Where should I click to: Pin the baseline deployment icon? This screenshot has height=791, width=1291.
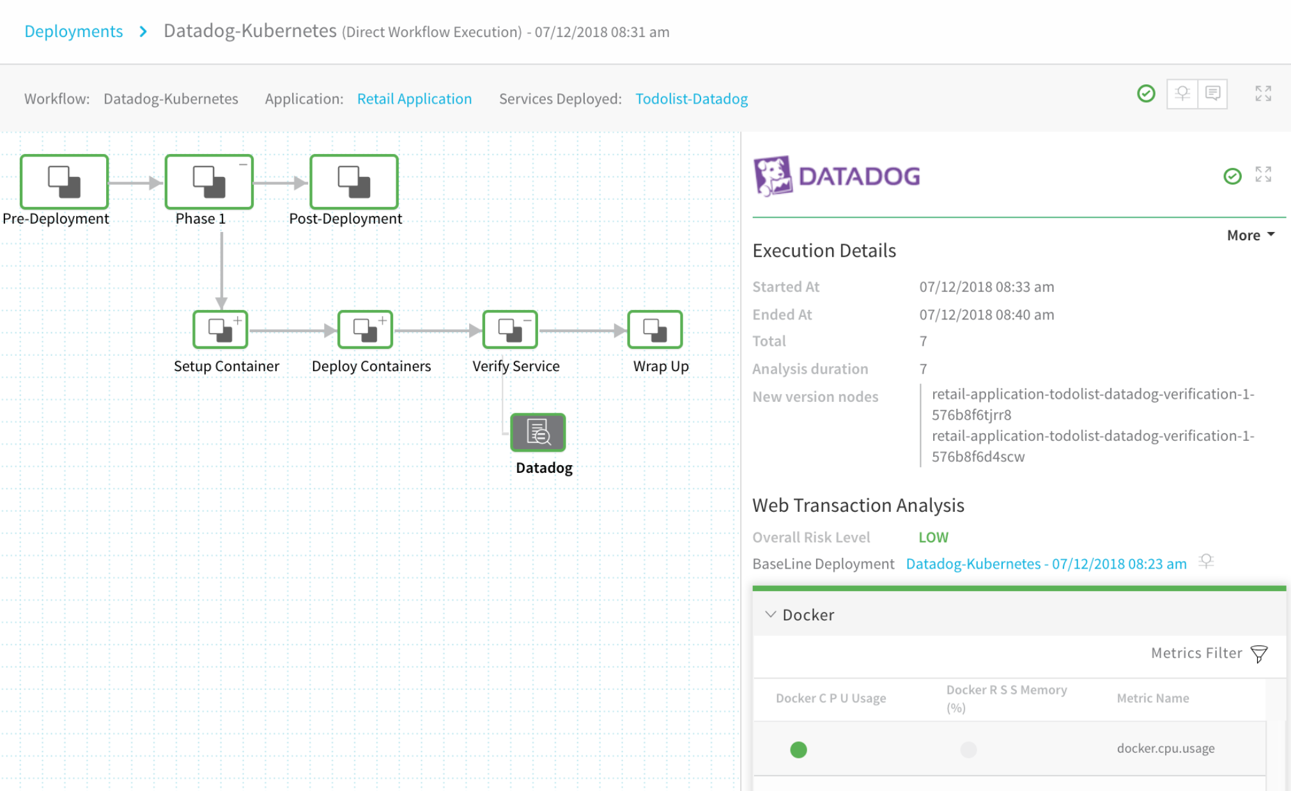pos(1206,562)
